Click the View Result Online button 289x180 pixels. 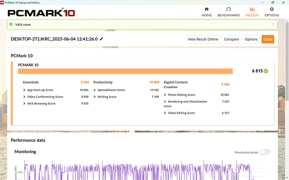[x=203, y=39]
